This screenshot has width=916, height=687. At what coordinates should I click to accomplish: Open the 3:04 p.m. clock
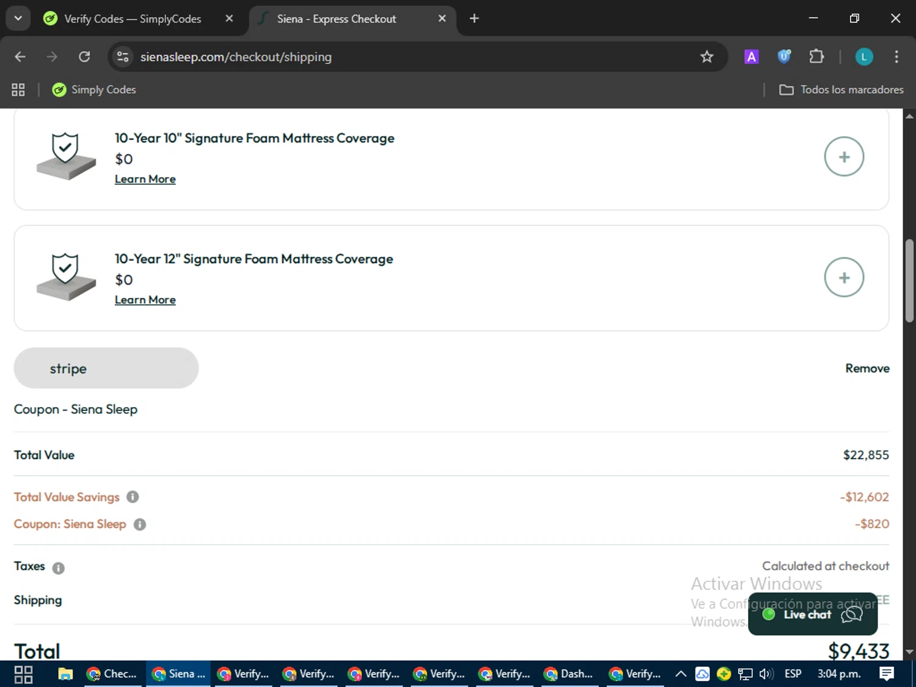[x=839, y=674]
